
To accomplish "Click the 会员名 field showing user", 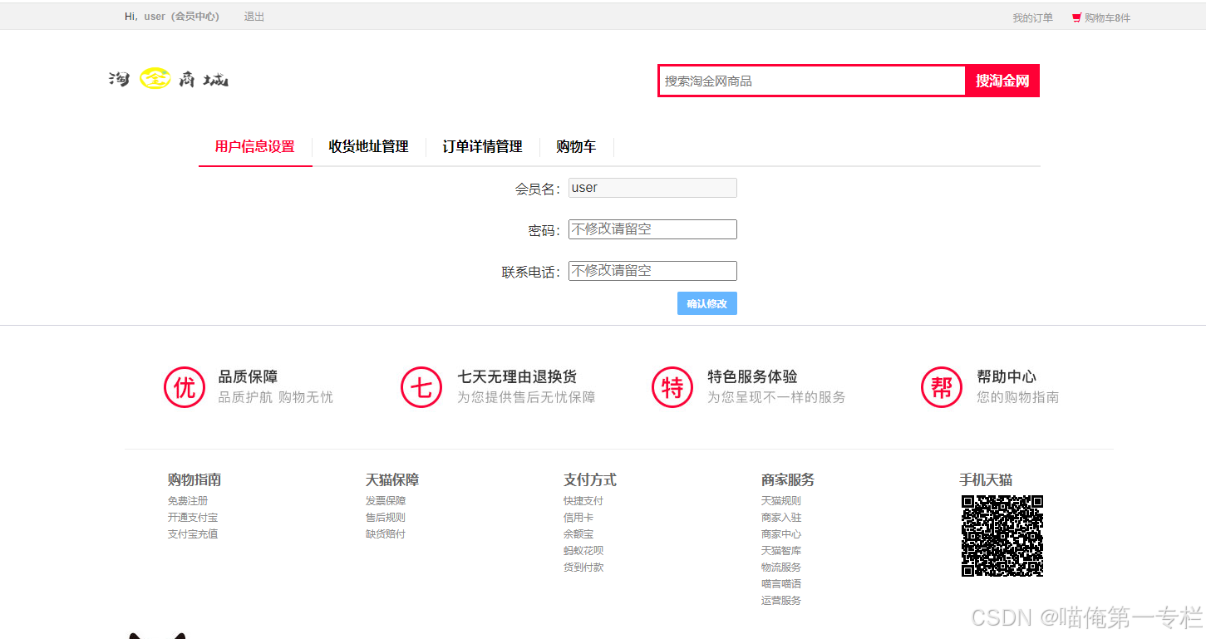I will 652,188.
